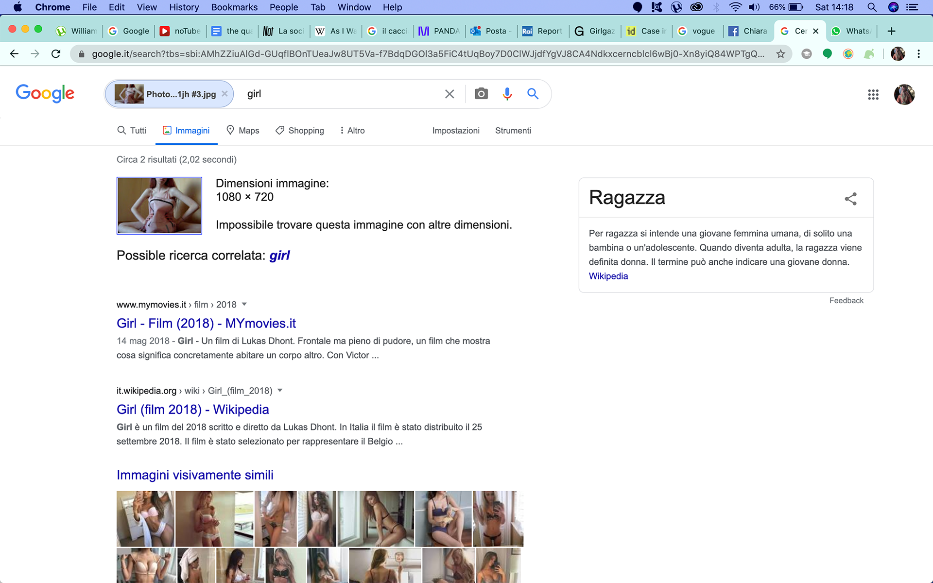Switch to the WhatsApp tab
933x583 pixels.
click(x=852, y=31)
